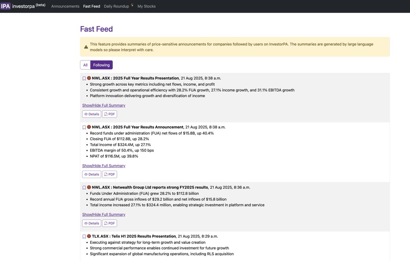Switch to the All filter tab
This screenshot has height=261, width=410.
(x=85, y=65)
